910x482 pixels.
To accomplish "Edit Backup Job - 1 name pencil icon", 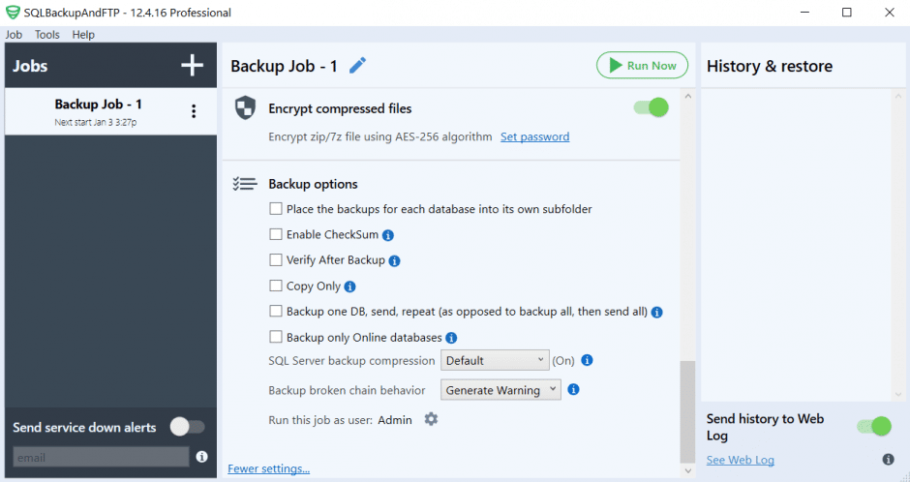I will pos(358,66).
